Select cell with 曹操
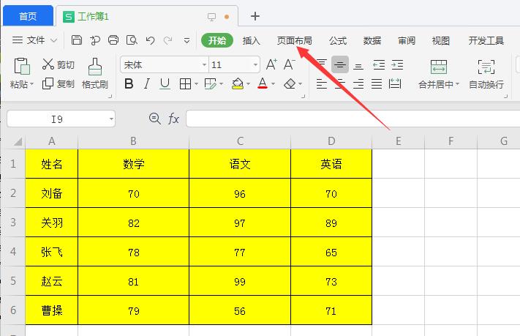 52,310
